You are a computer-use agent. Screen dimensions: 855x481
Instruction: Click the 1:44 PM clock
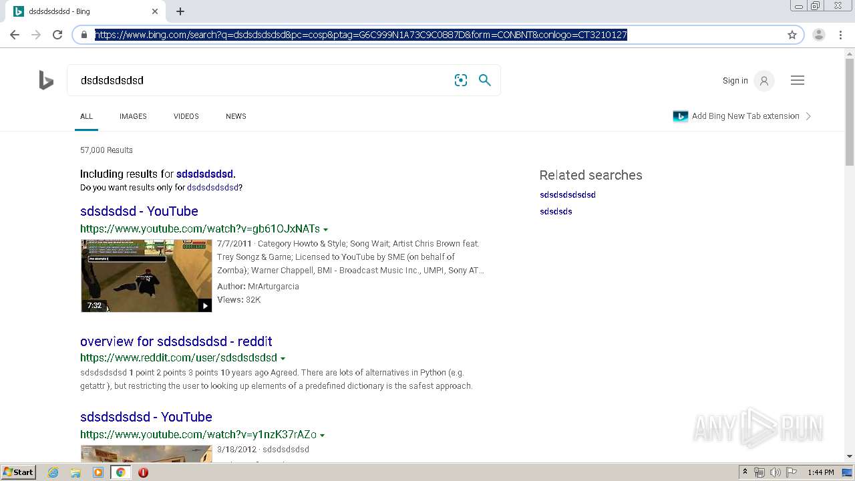pyautogui.click(x=820, y=472)
